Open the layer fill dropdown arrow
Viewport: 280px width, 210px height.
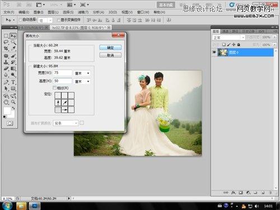coord(274,45)
